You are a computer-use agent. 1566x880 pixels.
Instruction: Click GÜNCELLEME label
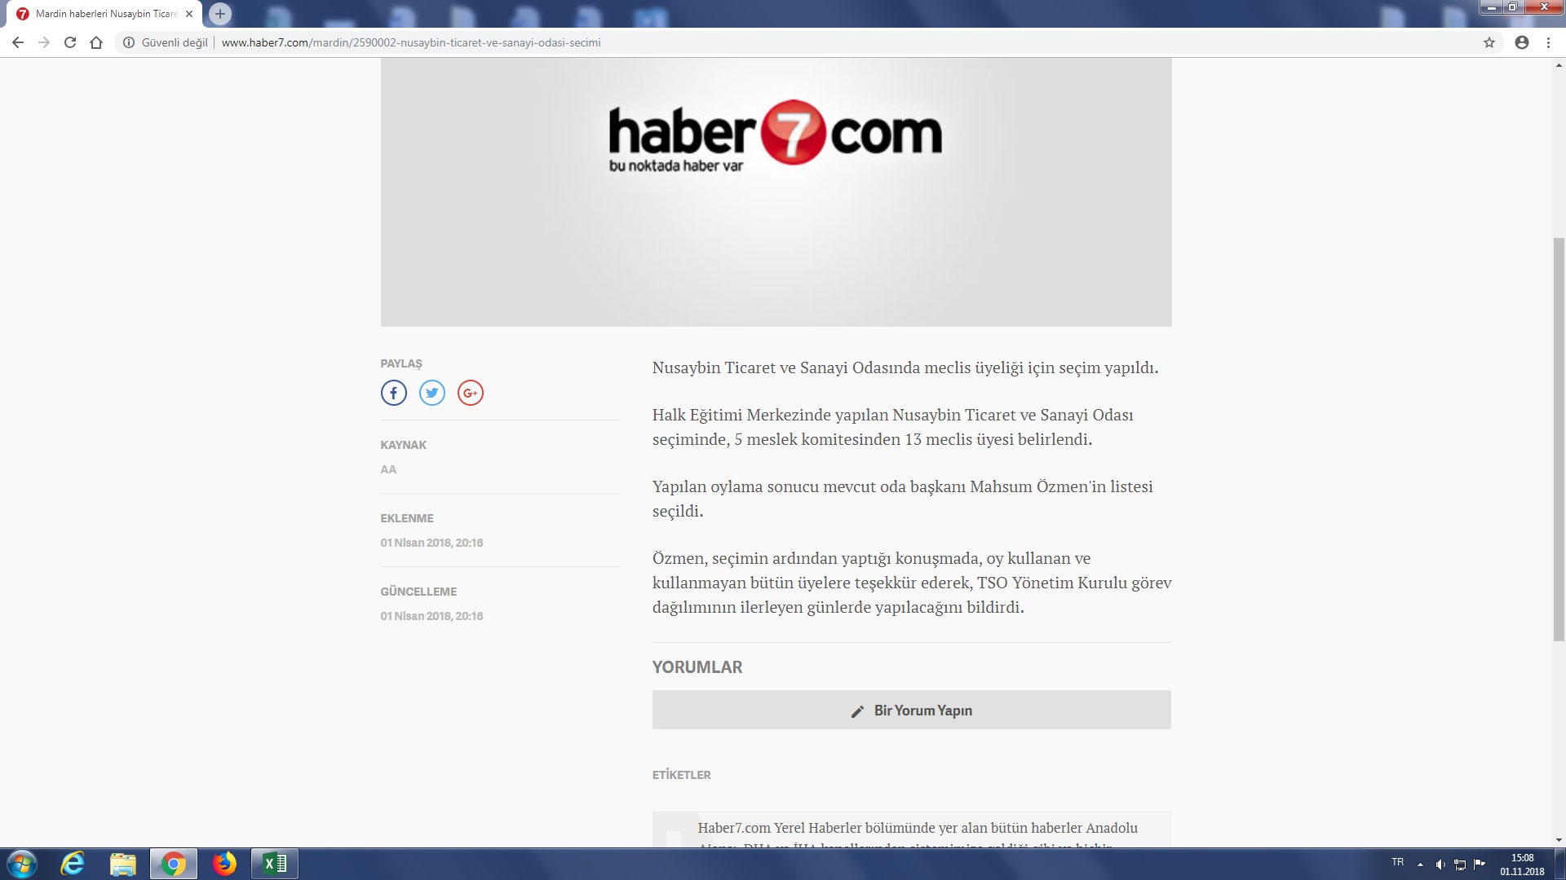418,592
